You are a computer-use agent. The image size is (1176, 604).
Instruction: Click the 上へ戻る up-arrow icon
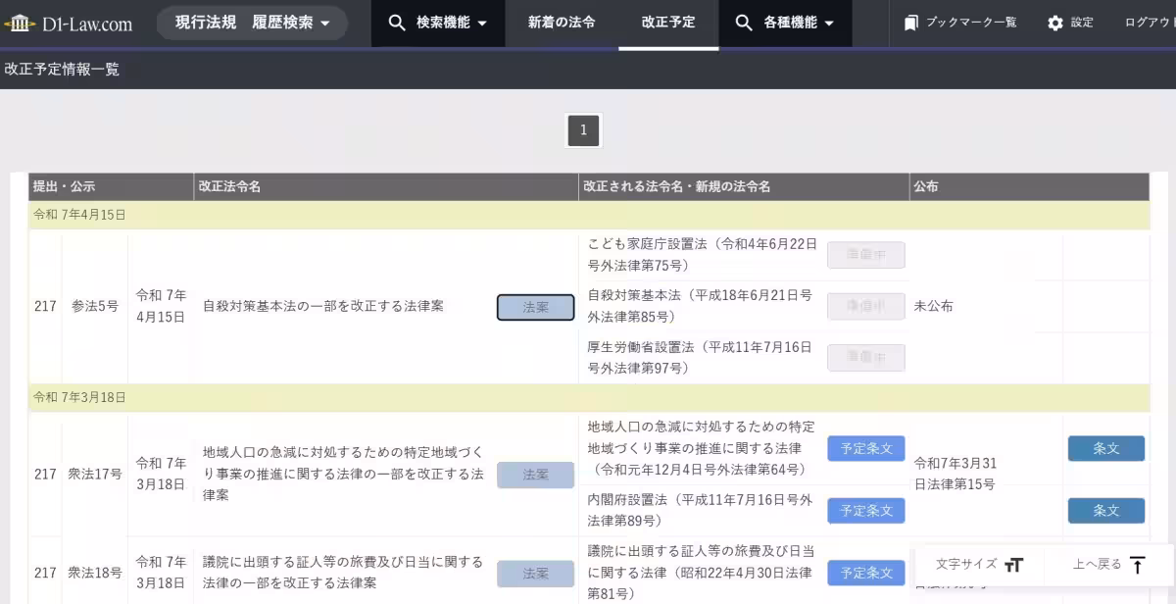coord(1137,564)
